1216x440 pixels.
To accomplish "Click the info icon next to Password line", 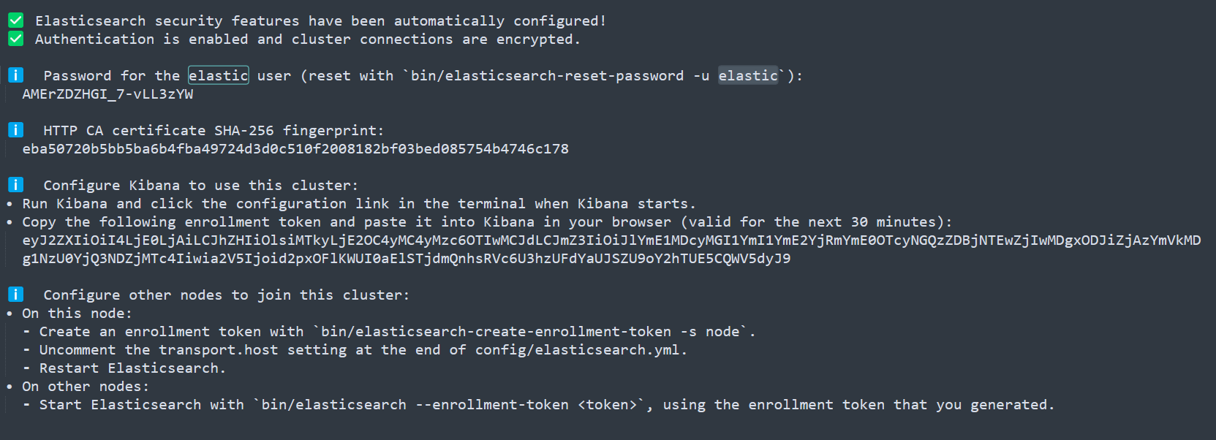I will 15,75.
